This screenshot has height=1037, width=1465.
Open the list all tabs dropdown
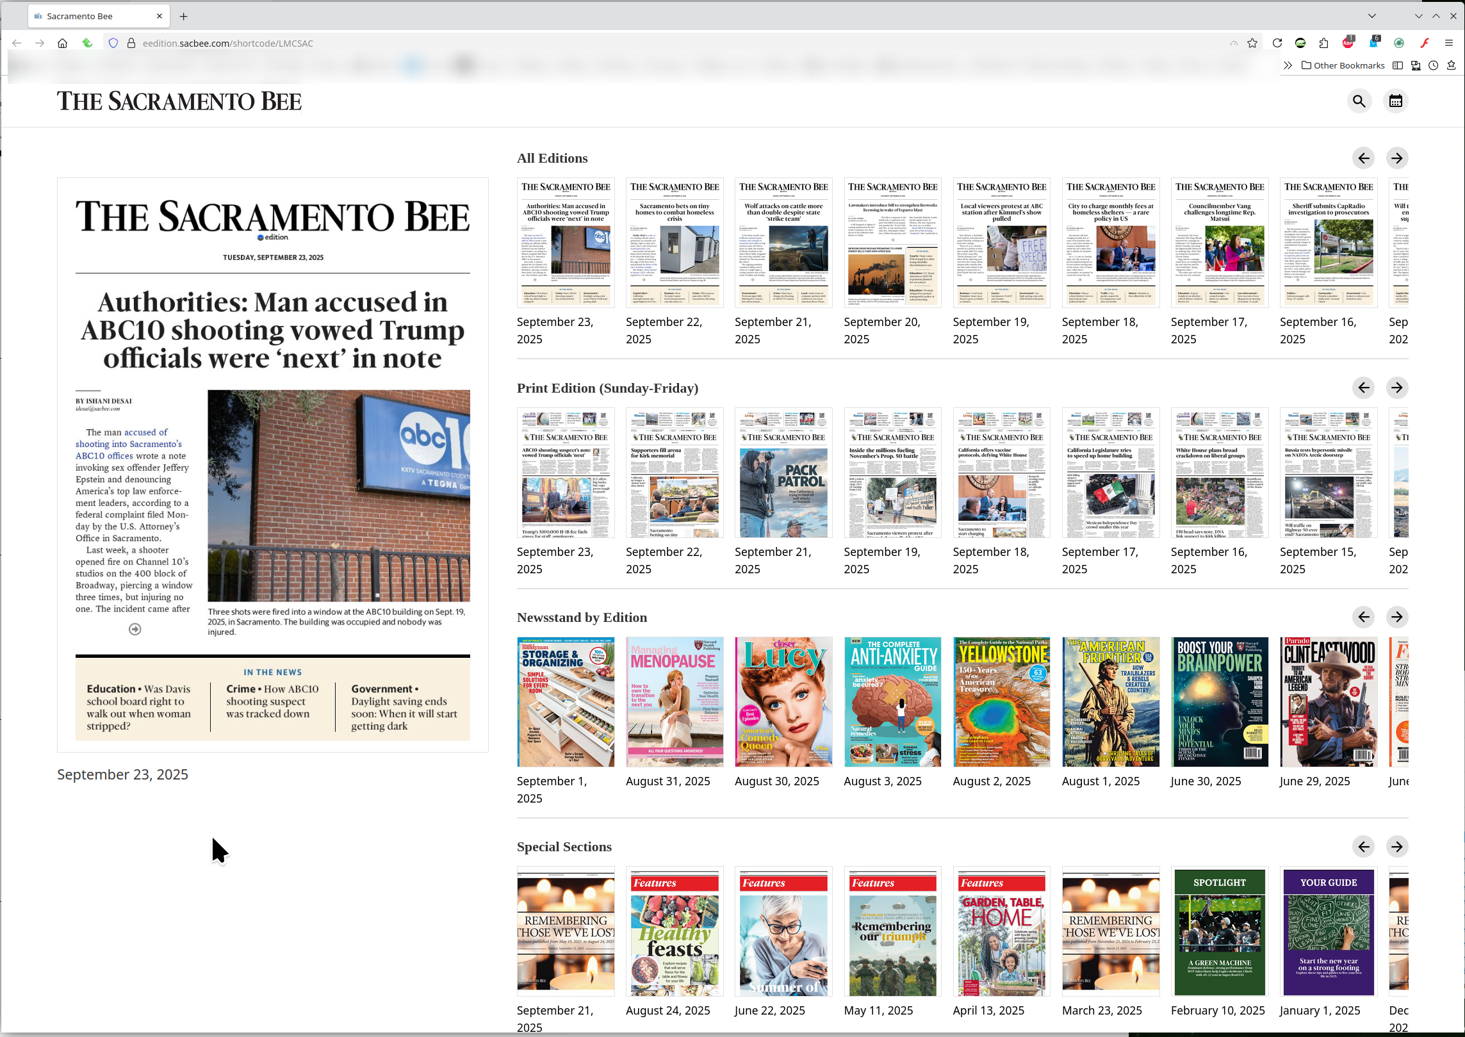[x=1371, y=16]
